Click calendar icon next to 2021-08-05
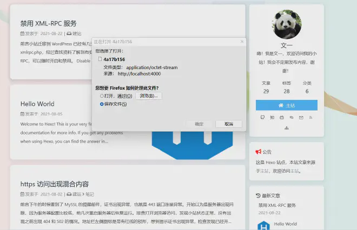Viewport: 357px width, 230px height. pos(22,114)
